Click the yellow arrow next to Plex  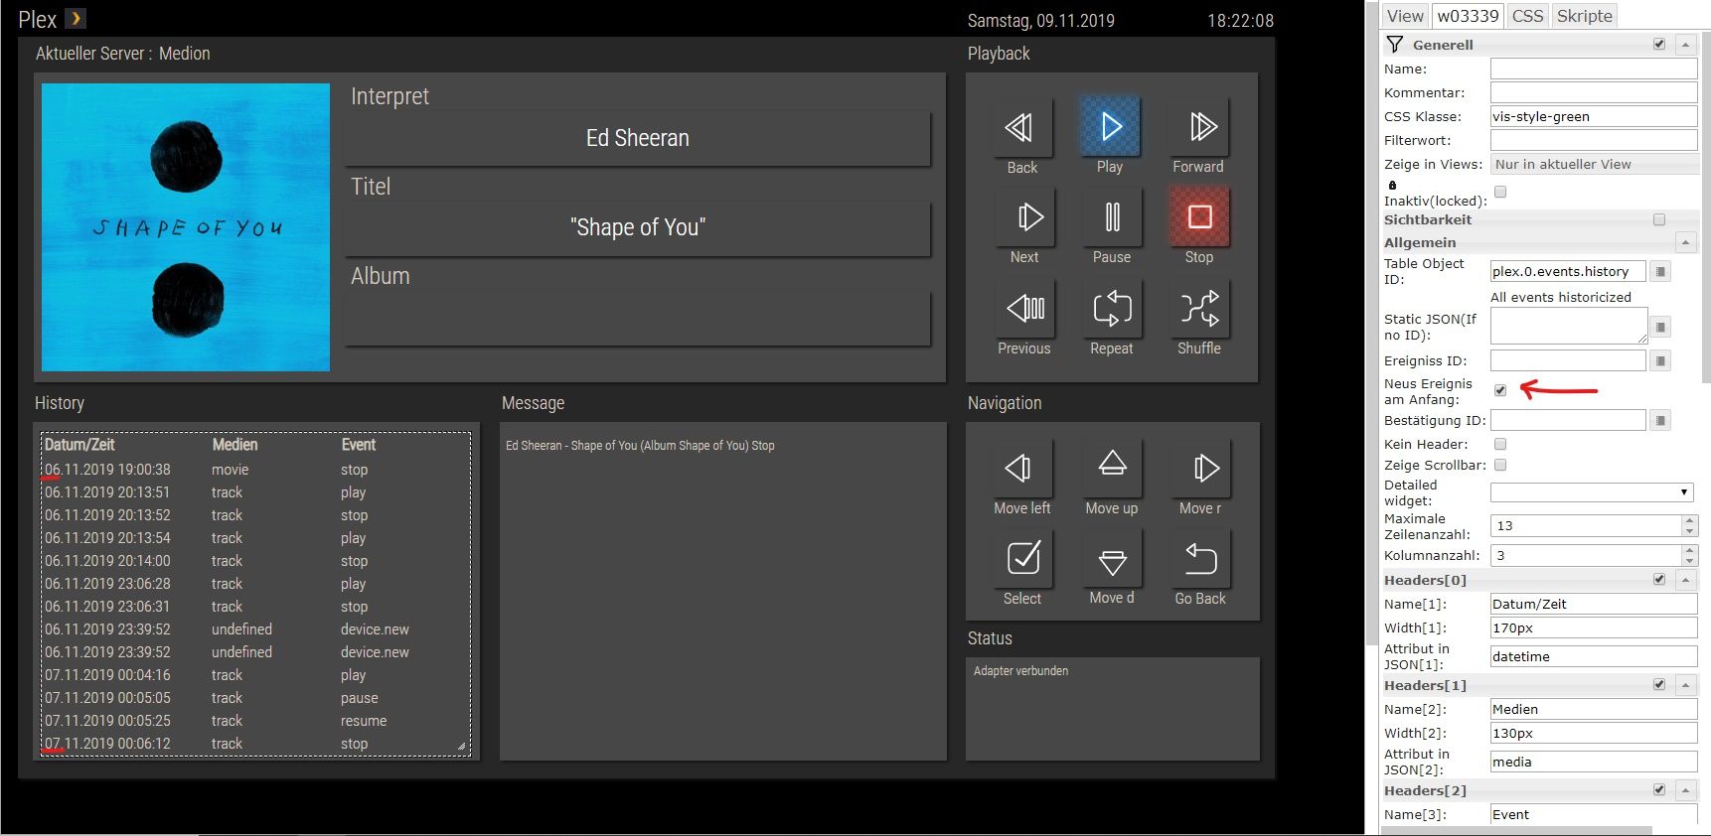pos(76,18)
